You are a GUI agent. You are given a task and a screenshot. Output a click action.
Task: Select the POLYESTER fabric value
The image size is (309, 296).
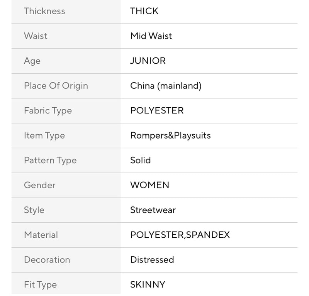pyautogui.click(x=157, y=110)
